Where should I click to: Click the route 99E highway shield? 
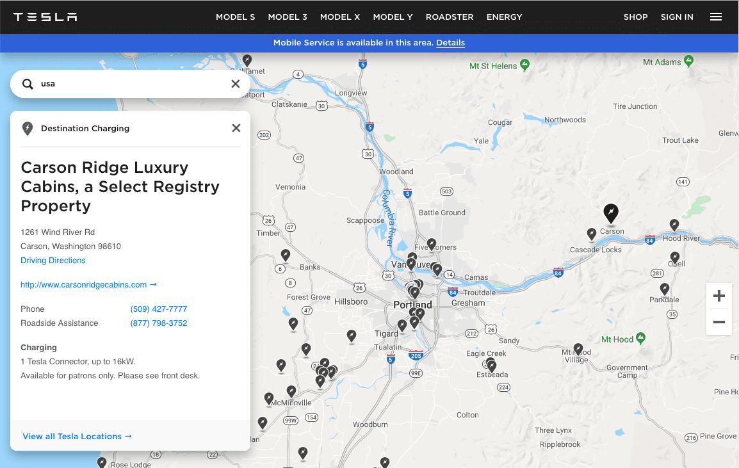tap(416, 373)
